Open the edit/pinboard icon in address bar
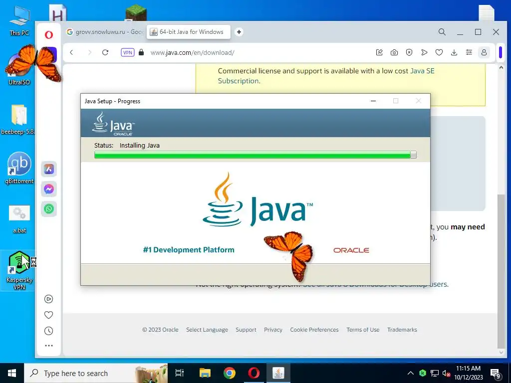 [x=379, y=52]
